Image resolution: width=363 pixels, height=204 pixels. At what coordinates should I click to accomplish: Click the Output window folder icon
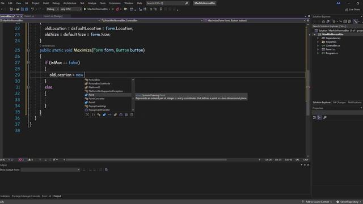106,169
